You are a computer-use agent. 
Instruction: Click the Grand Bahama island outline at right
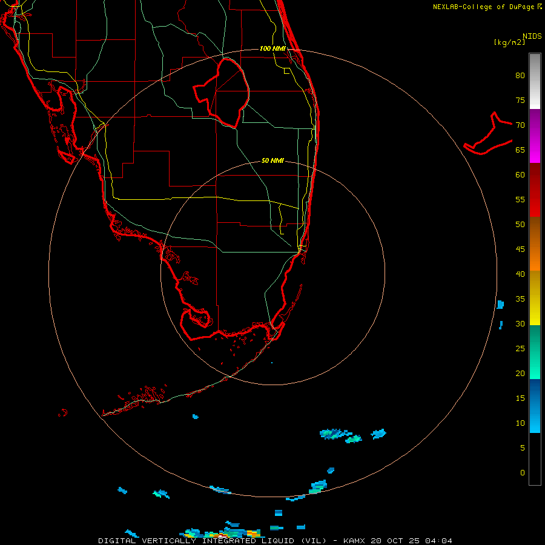[x=488, y=133]
